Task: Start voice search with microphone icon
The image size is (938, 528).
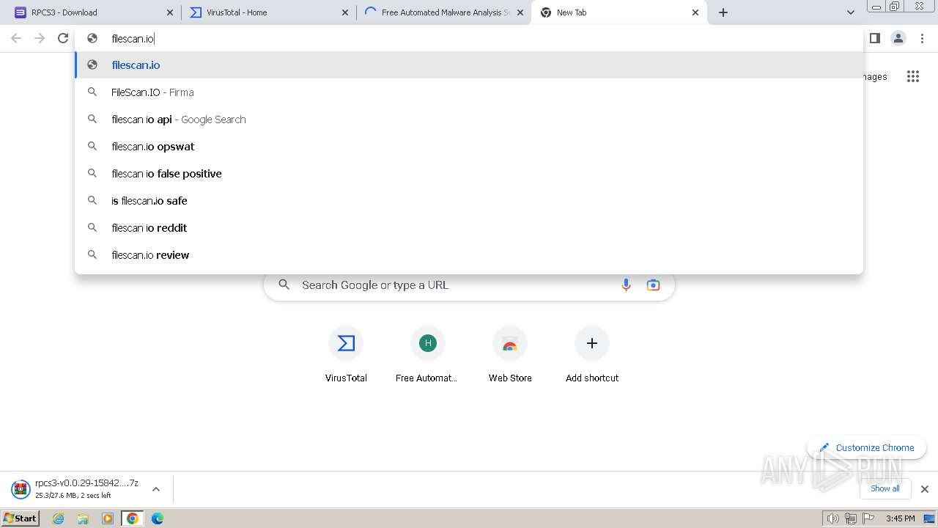Action: 626,285
